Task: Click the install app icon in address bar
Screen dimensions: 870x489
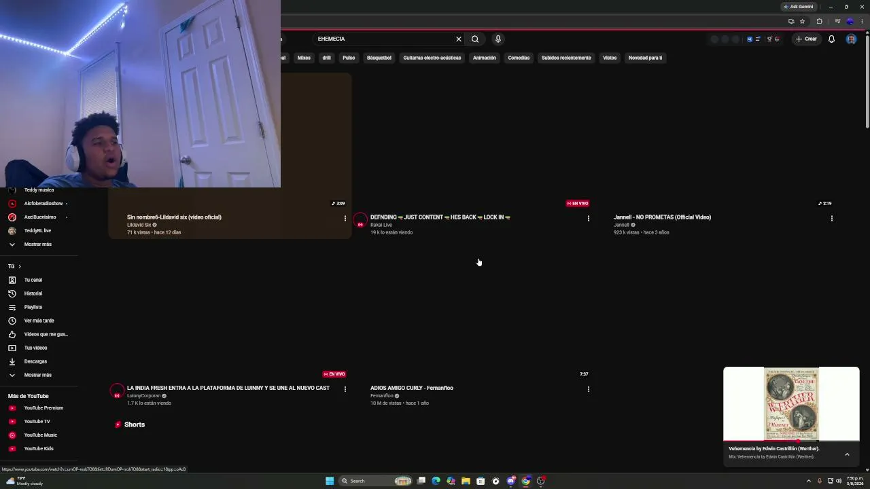Action: coord(791,21)
